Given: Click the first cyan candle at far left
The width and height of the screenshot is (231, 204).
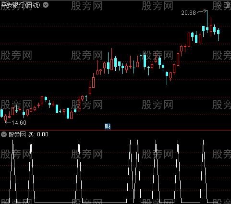Looking at the screenshot, I should 2,113.
